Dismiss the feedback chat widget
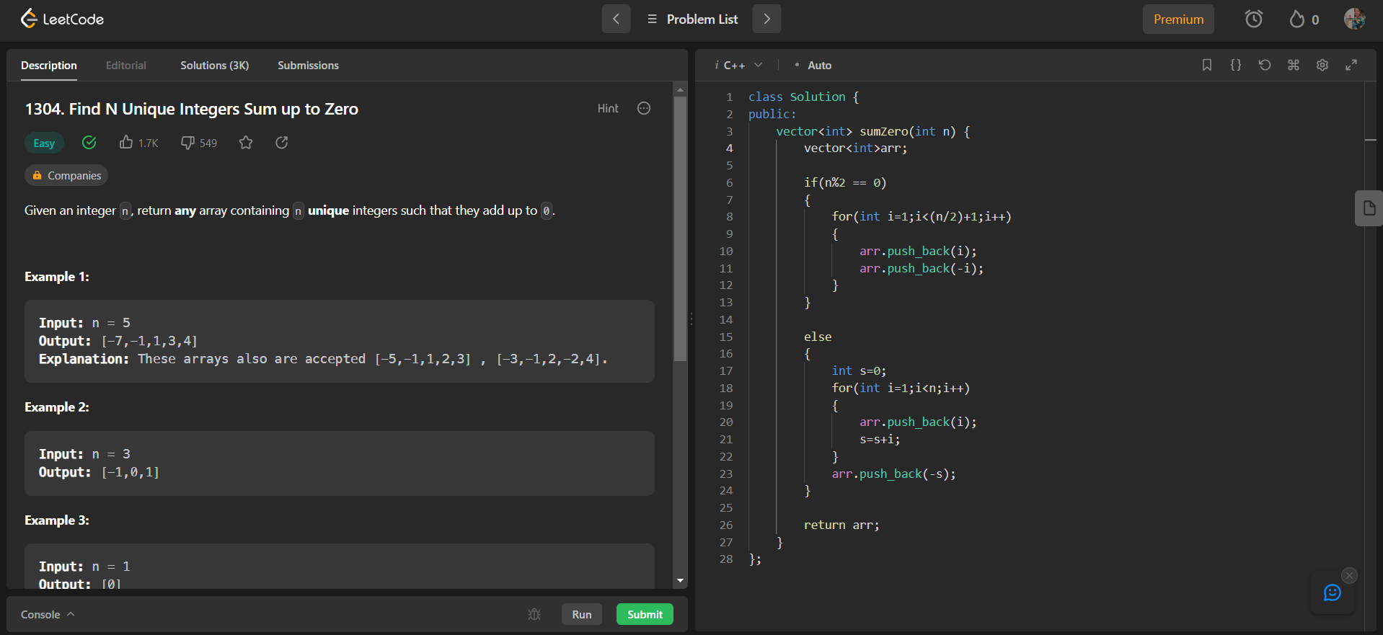The image size is (1383, 635). click(1350, 575)
